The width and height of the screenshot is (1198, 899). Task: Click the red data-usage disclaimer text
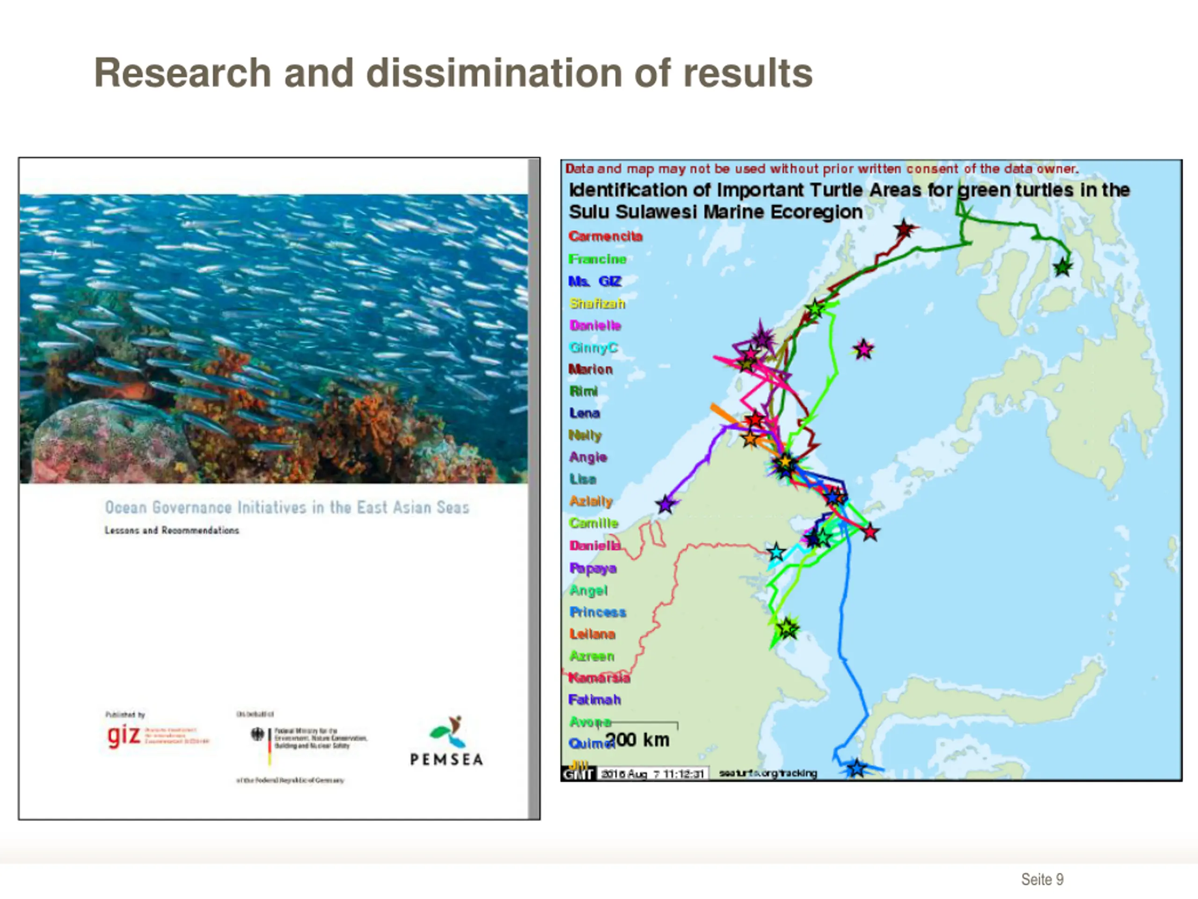822,169
